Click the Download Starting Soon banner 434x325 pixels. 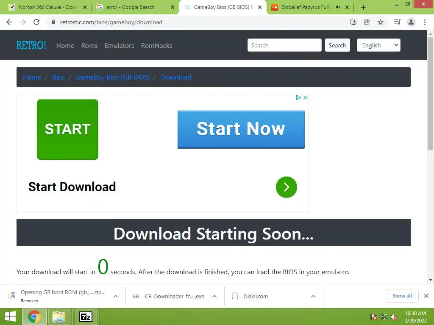tap(214, 233)
